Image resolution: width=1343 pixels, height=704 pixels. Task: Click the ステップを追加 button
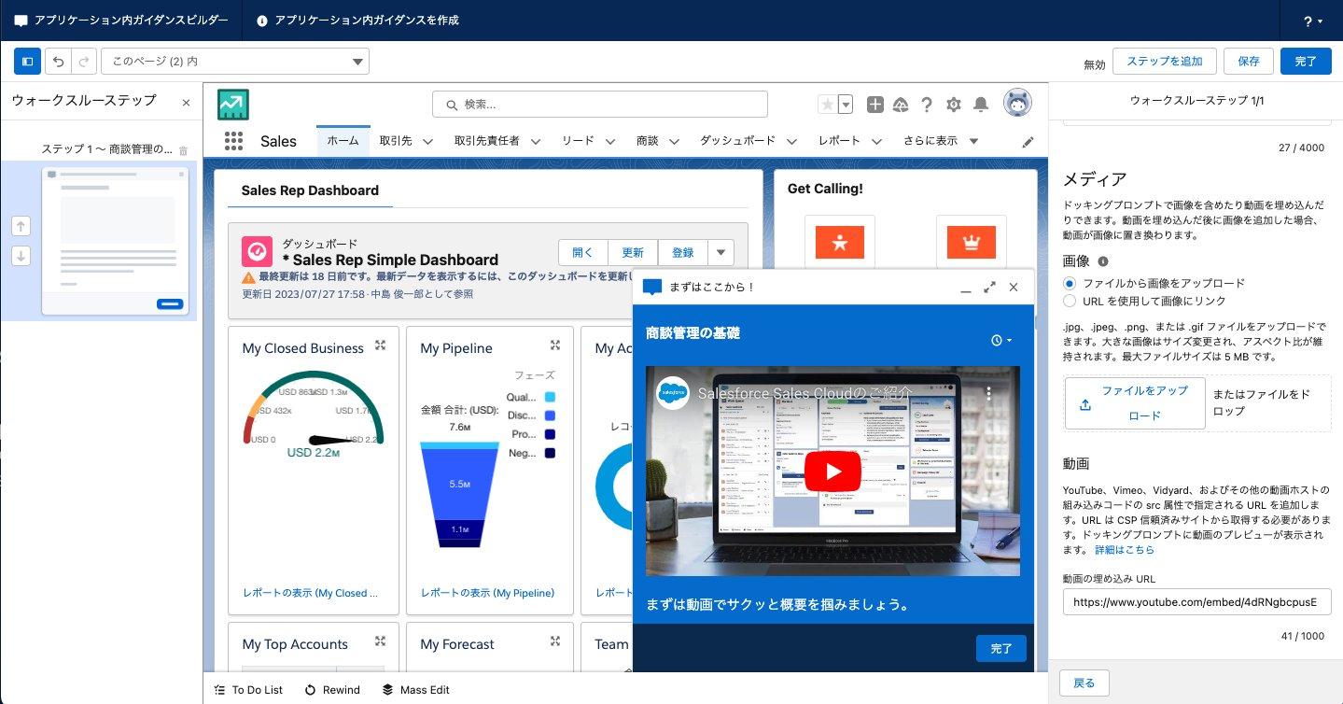point(1164,61)
